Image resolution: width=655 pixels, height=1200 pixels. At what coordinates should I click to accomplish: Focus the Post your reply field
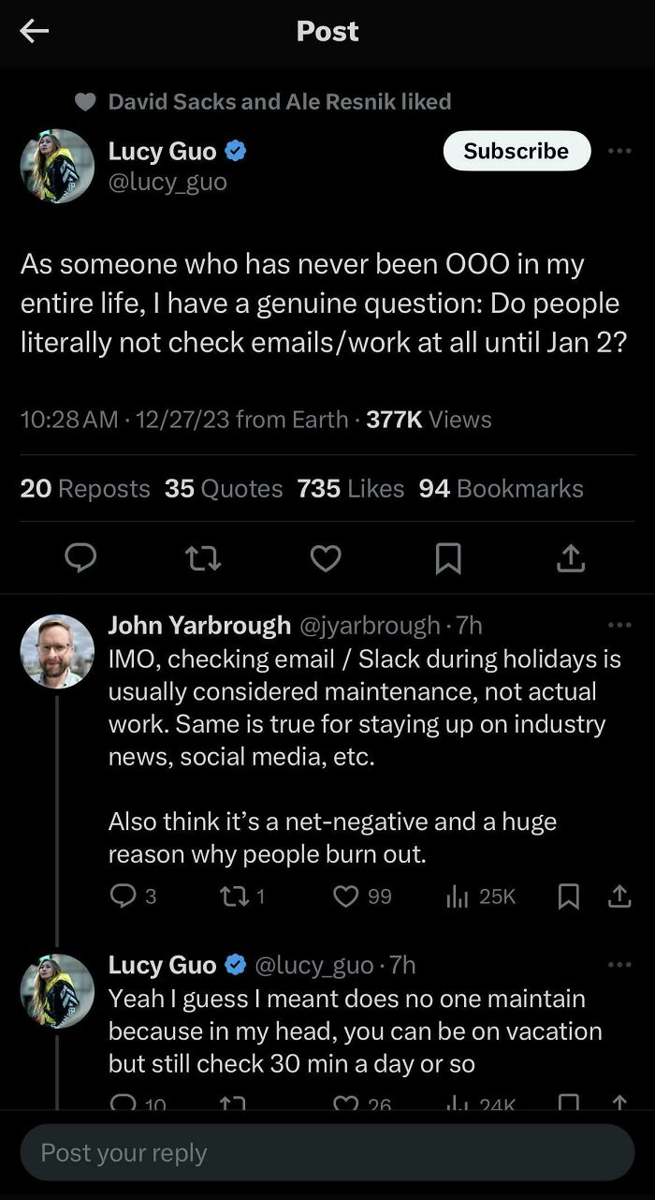coord(327,1153)
